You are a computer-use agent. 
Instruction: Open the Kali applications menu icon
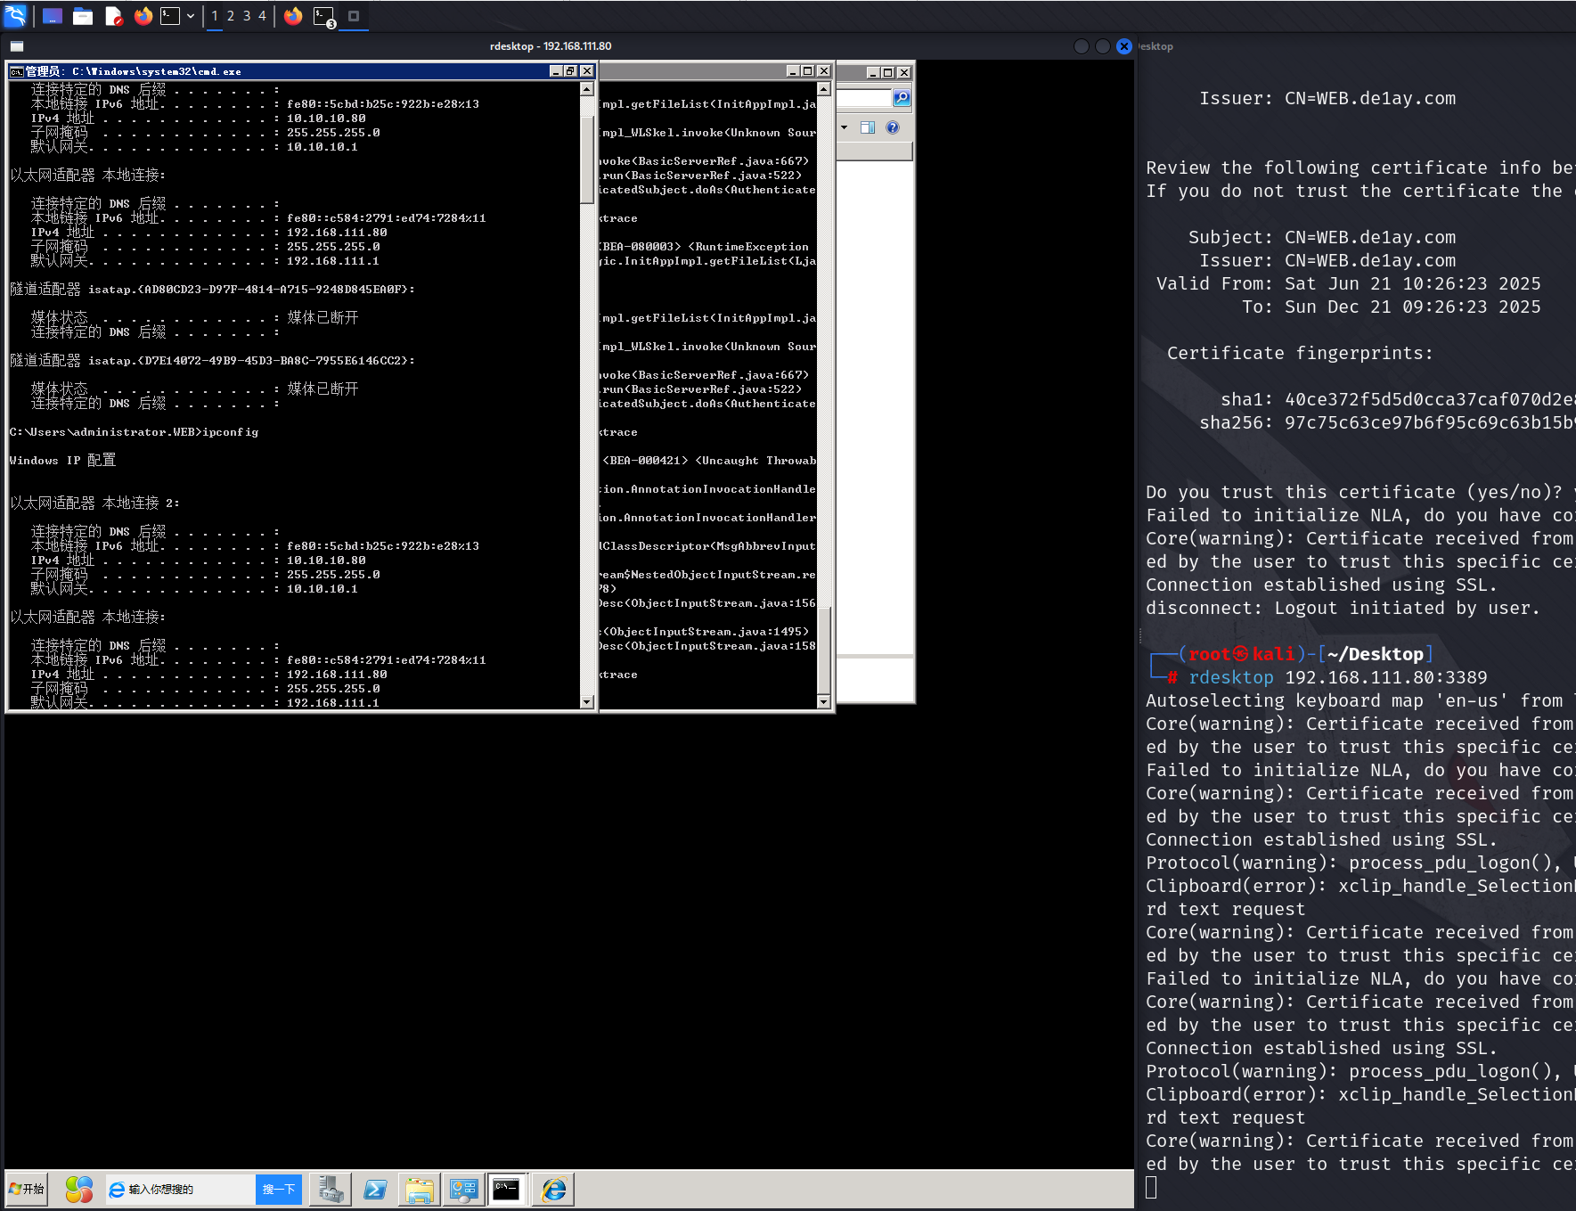[15, 15]
